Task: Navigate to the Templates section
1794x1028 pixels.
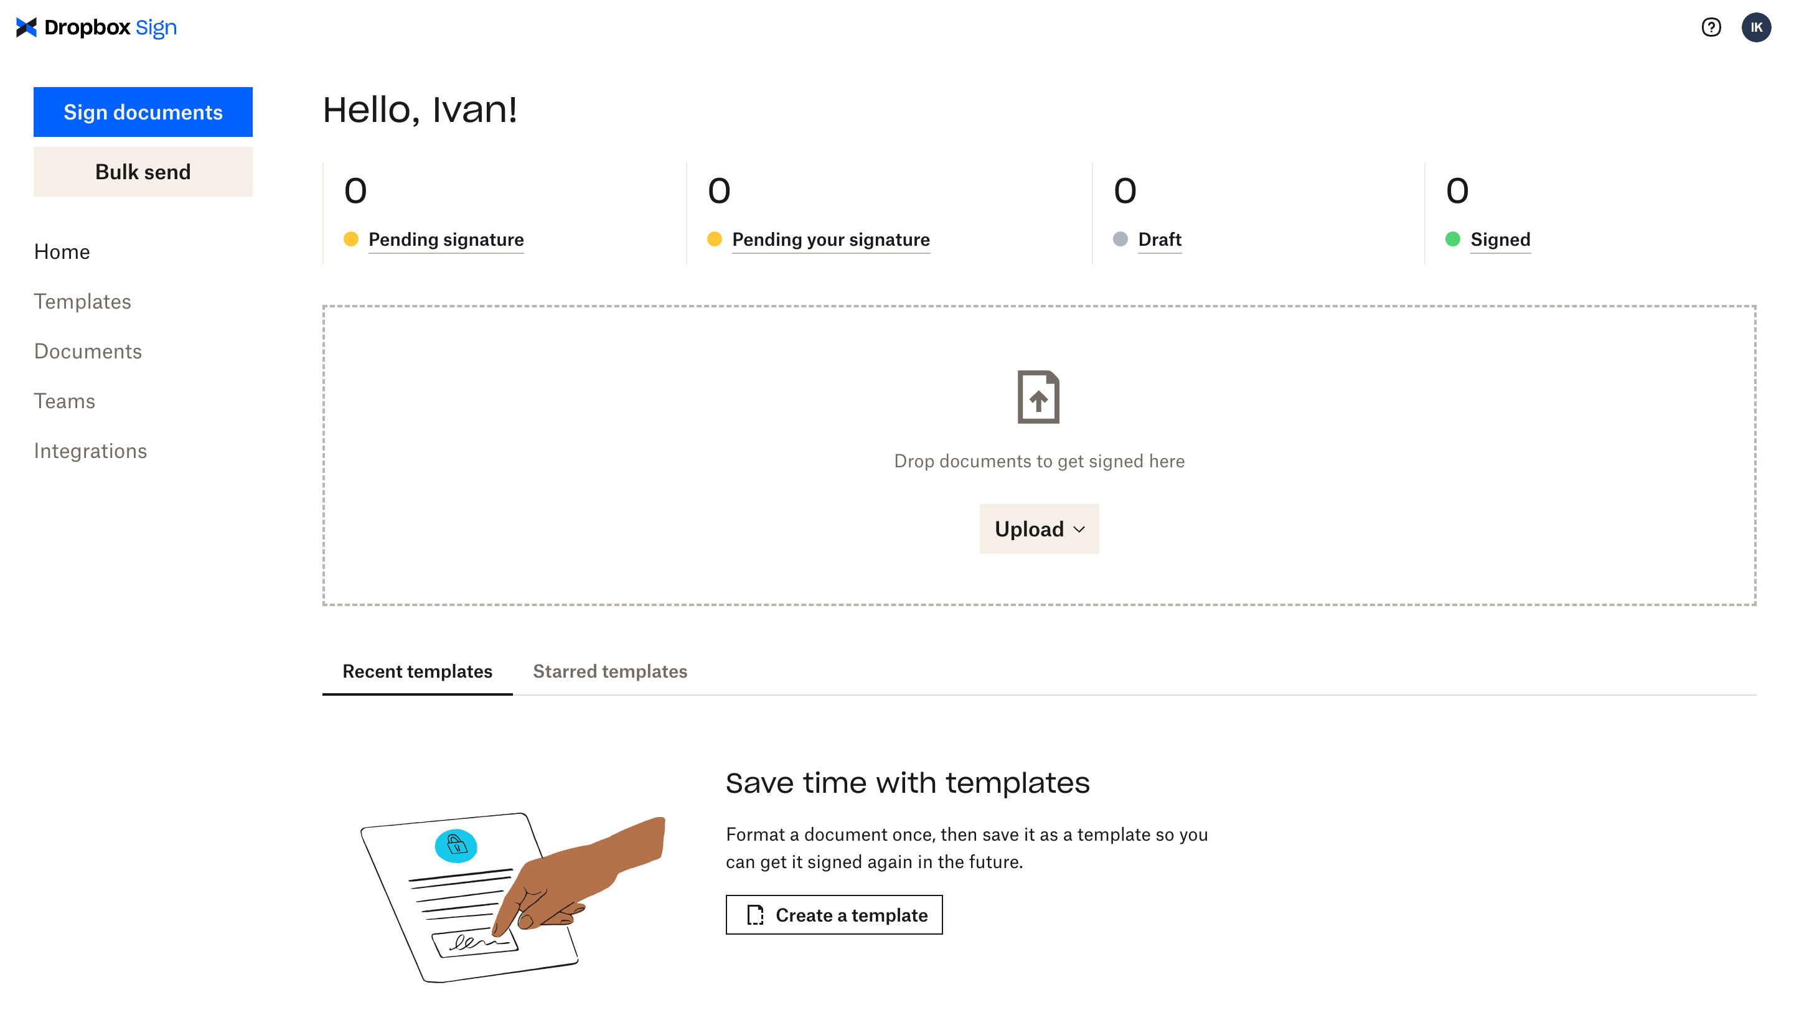Action: click(x=83, y=301)
